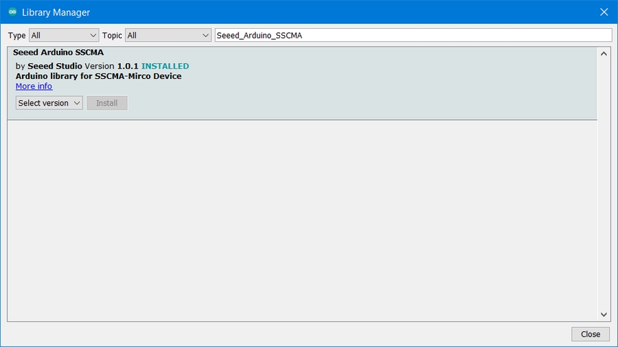The image size is (618, 347).
Task: Click the Close button at bottom right
Action: click(590, 334)
